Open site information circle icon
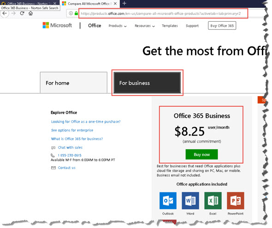The height and width of the screenshot is (228, 272). [71, 13]
